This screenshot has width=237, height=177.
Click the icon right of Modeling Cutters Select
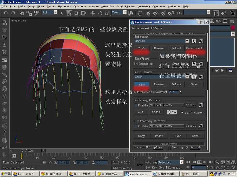point(201,105)
